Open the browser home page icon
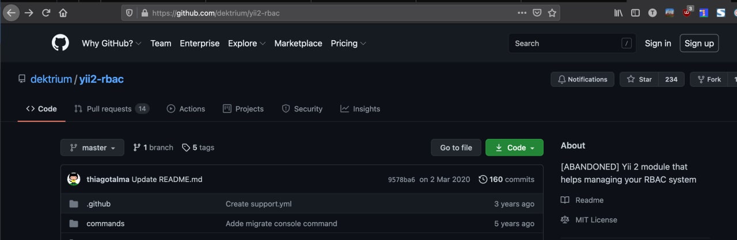Image resolution: width=737 pixels, height=240 pixels. point(63,13)
